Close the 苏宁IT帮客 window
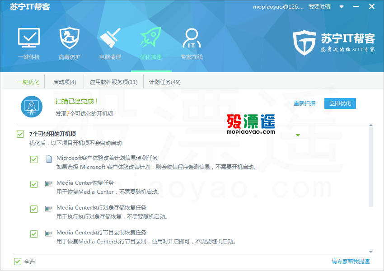This screenshot has height=271, width=384. (371, 7)
